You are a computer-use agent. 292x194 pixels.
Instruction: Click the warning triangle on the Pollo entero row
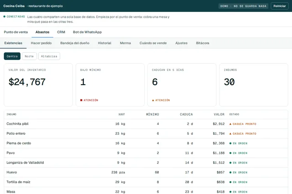230,133
